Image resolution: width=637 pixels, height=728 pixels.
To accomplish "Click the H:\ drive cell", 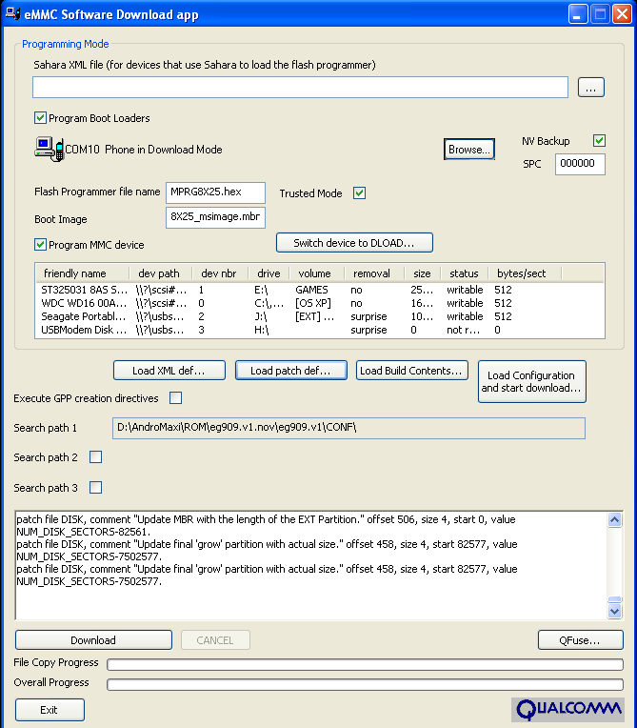I will tap(262, 330).
